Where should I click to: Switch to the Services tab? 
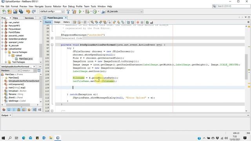29,18
